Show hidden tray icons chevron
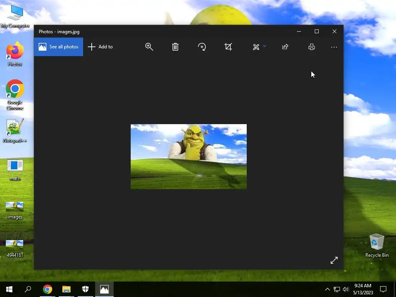Image resolution: width=396 pixels, height=297 pixels. (x=327, y=289)
